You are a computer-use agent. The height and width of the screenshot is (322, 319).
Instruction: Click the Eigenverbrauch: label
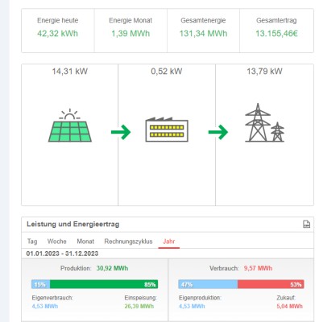[52, 298]
